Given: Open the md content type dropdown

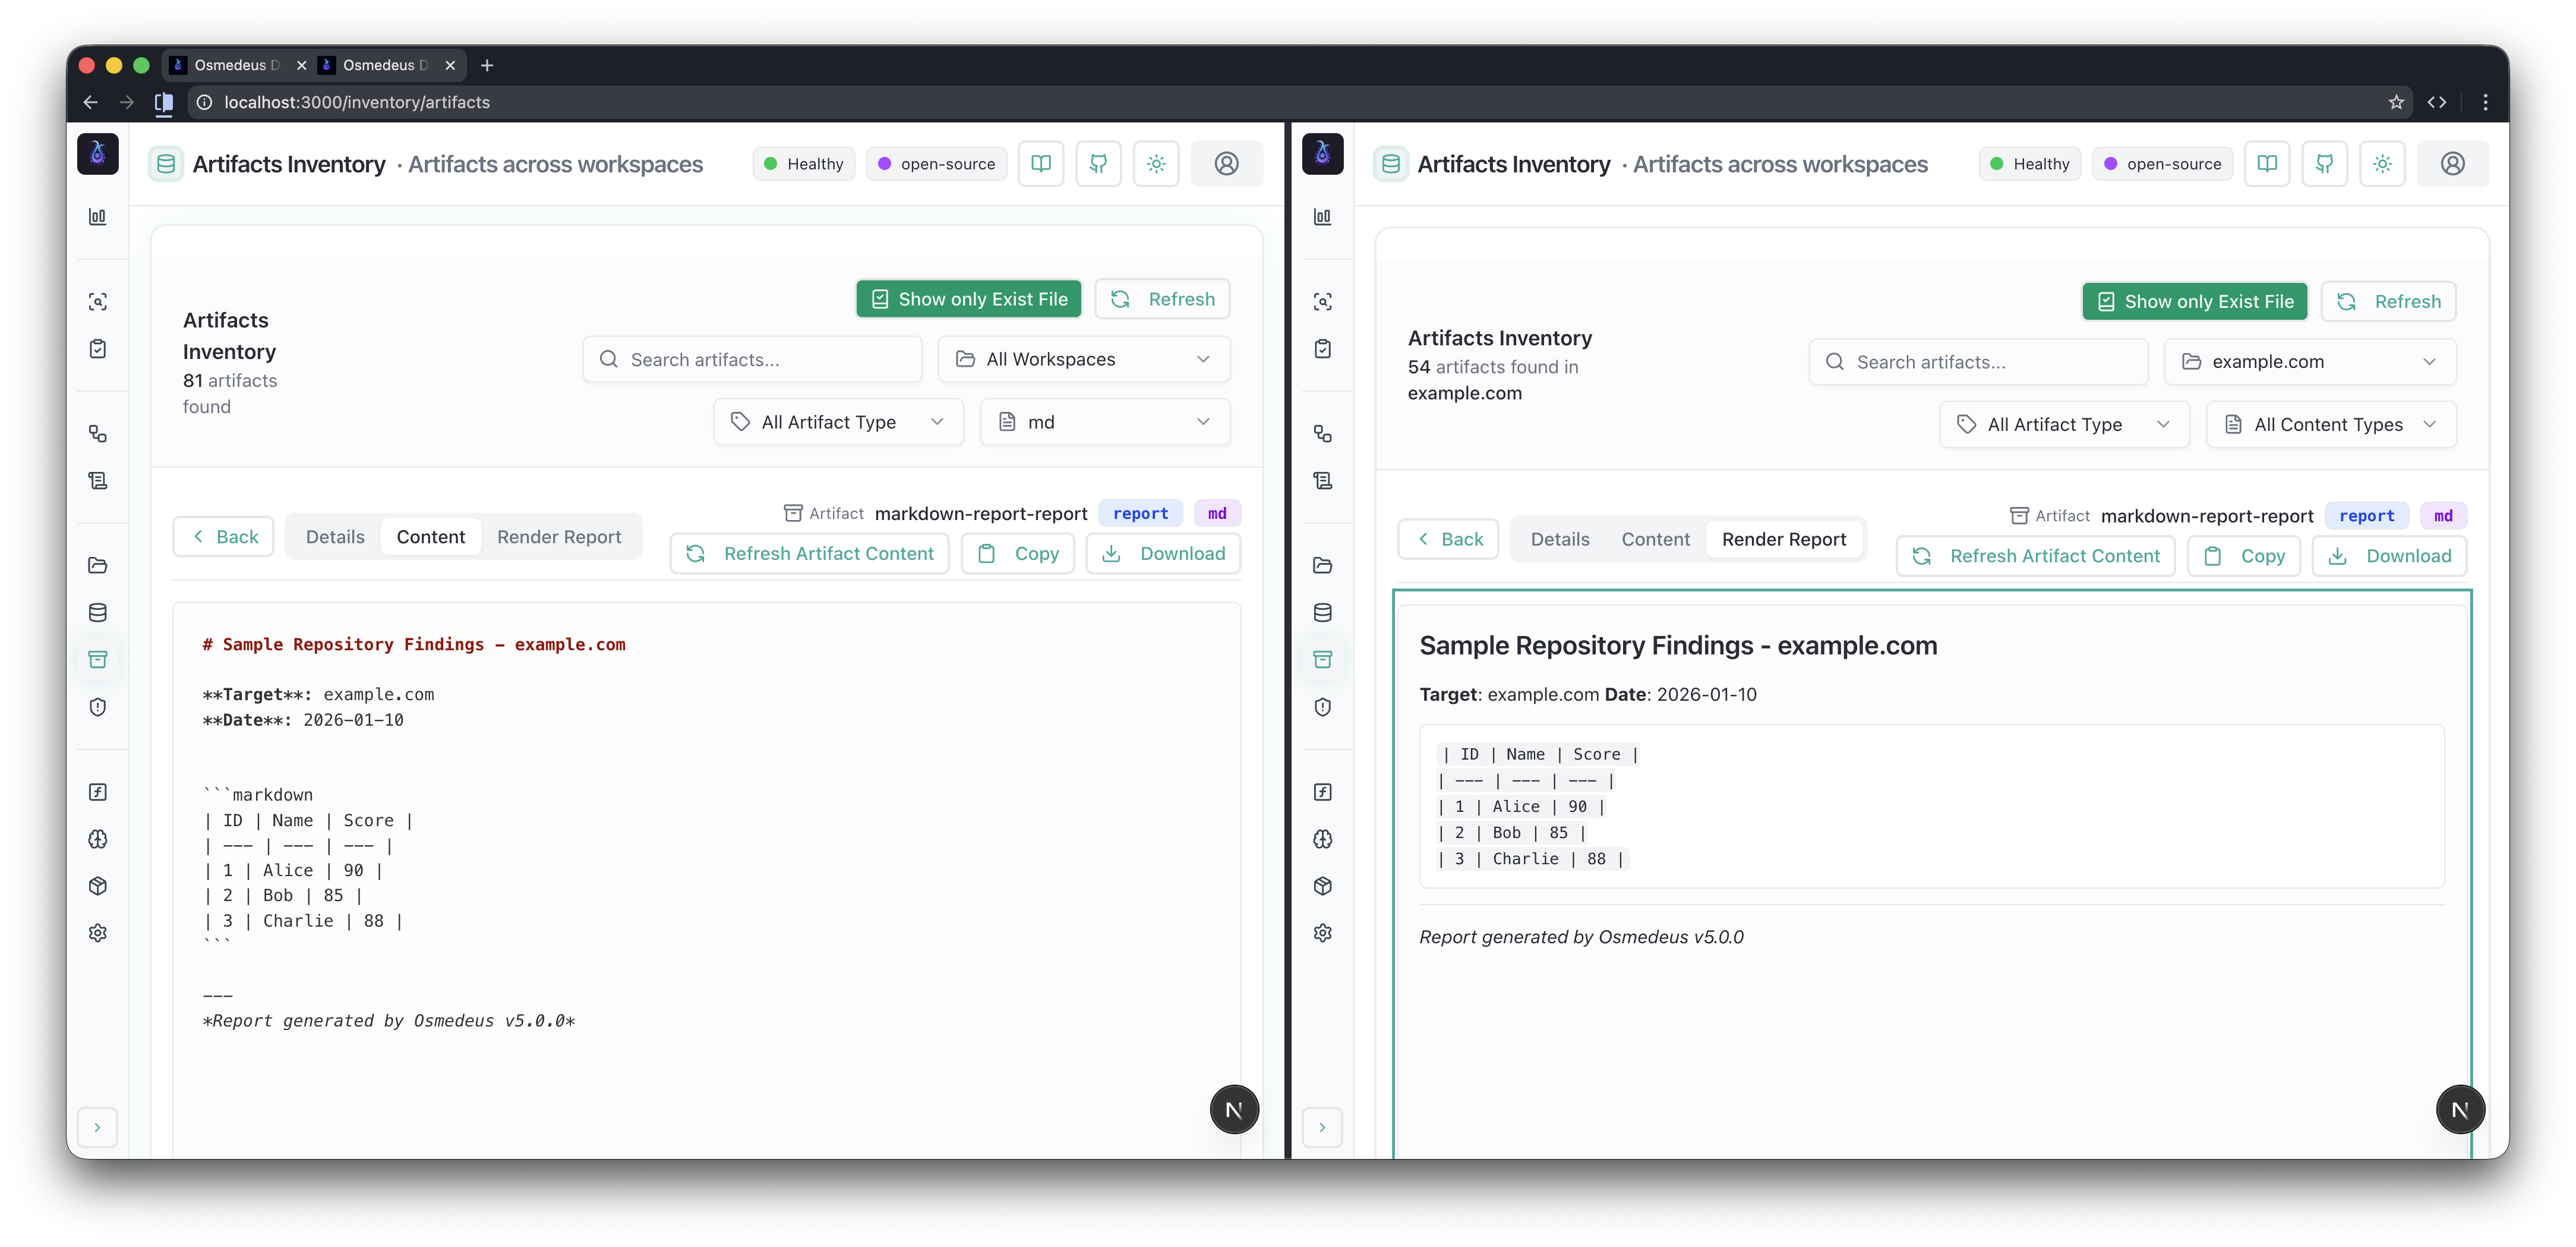Looking at the screenshot, I should tap(1104, 423).
